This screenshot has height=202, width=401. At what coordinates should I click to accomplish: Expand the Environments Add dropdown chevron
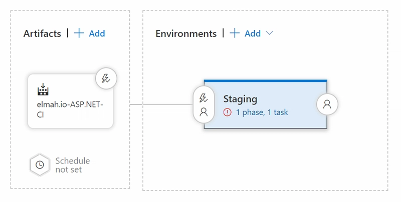click(x=269, y=33)
